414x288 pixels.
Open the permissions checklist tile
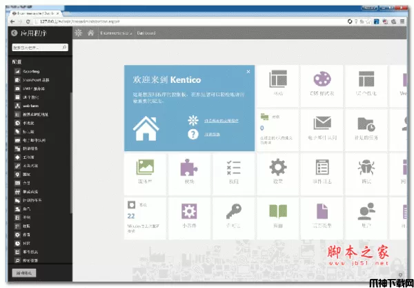pyautogui.click(x=233, y=174)
